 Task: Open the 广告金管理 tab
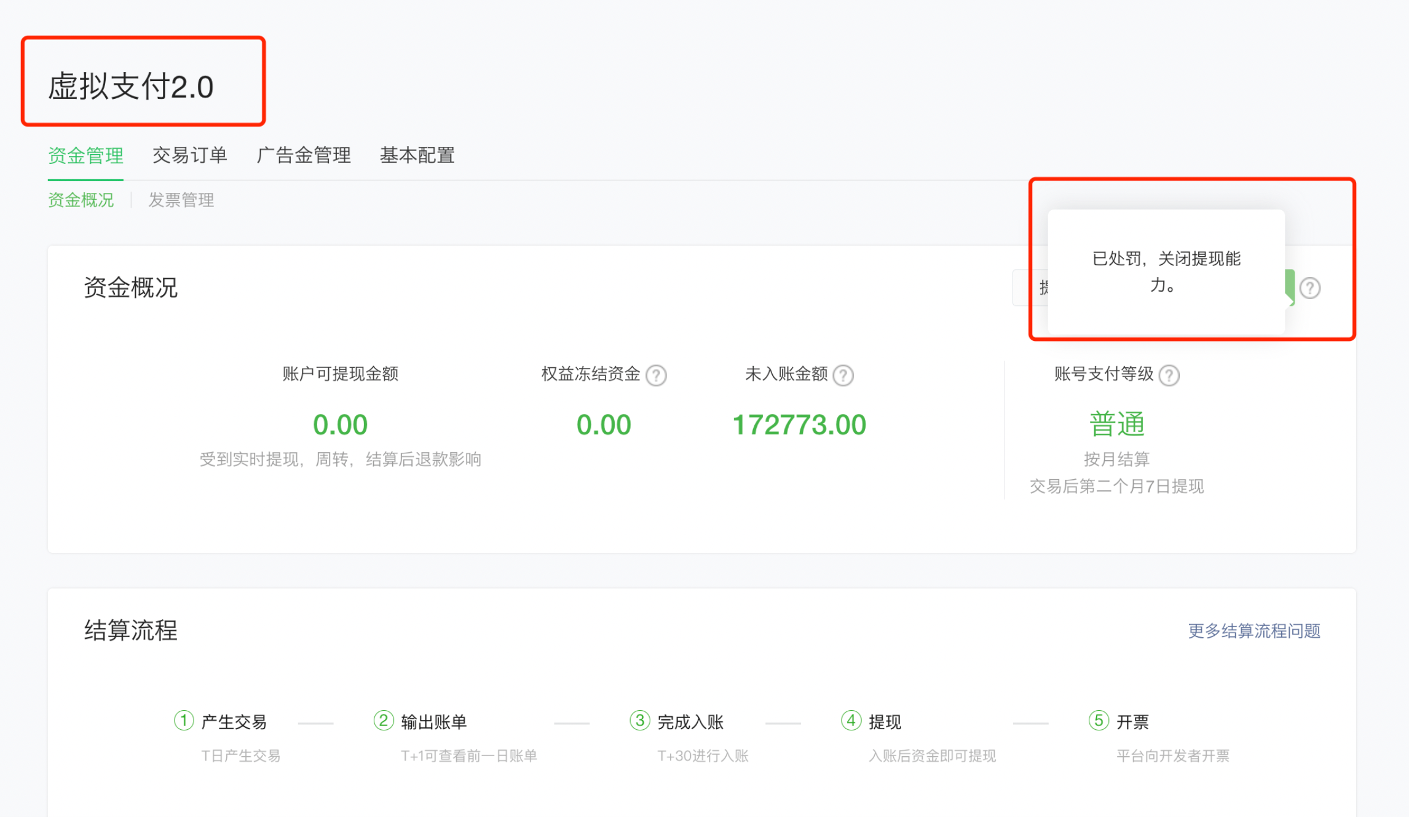tap(304, 155)
